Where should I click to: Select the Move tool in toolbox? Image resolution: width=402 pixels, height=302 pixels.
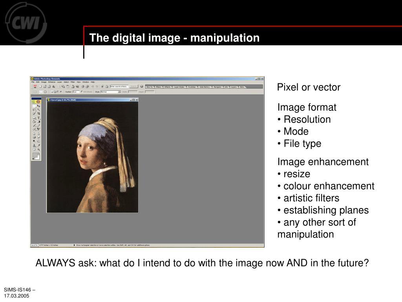(x=39, y=106)
